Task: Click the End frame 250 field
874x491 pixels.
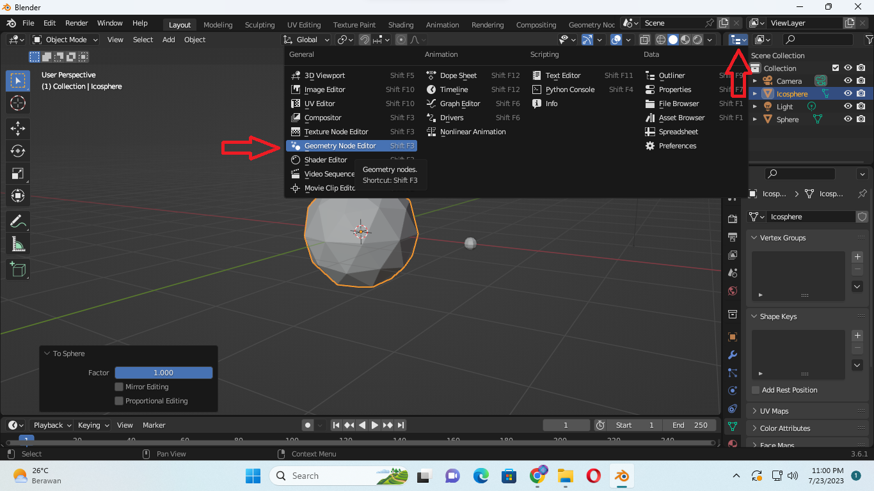Action: click(x=689, y=425)
